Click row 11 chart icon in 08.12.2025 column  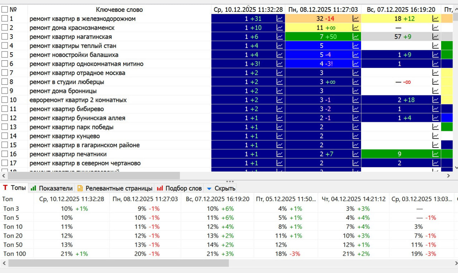click(x=356, y=109)
